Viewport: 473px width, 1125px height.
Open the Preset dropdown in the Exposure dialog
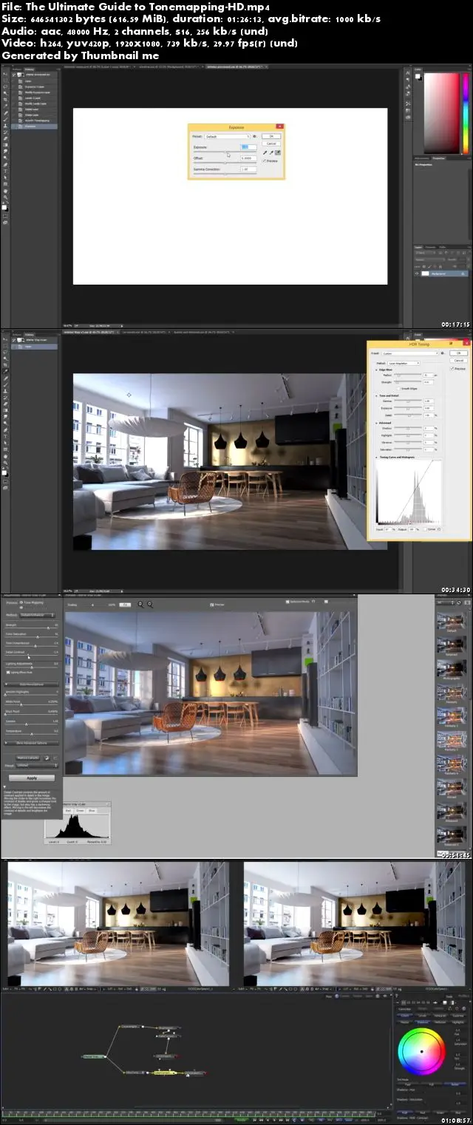[x=227, y=136]
